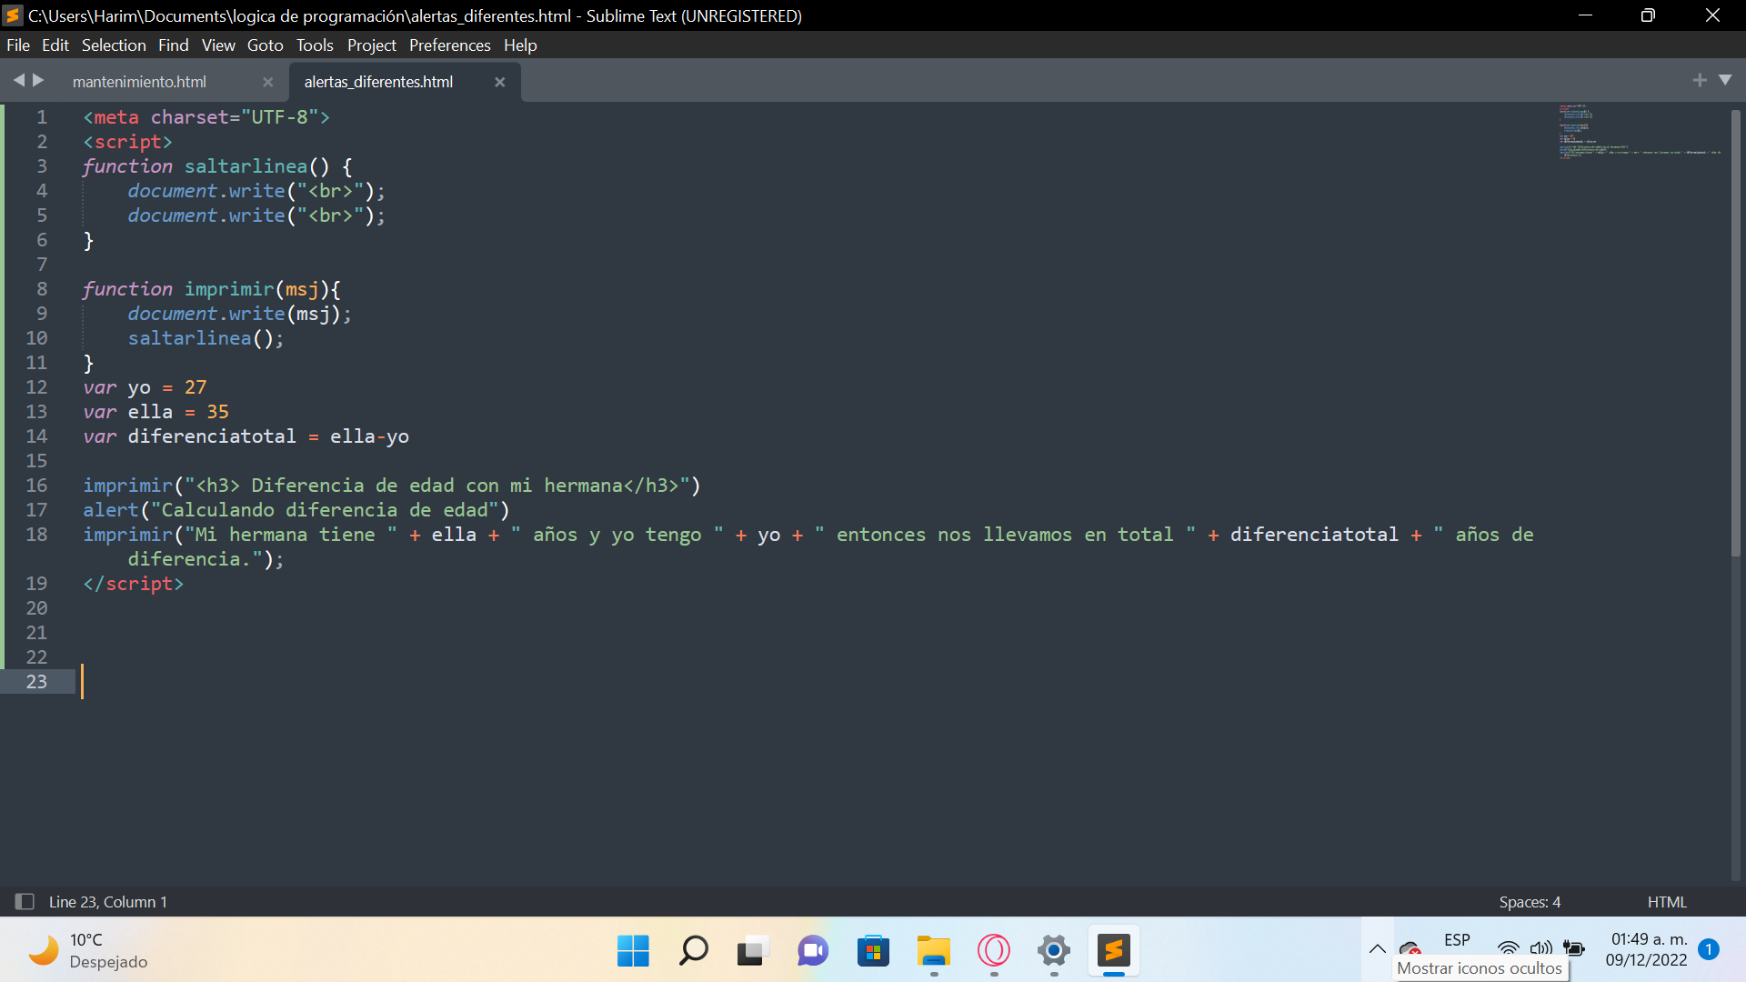Image resolution: width=1746 pixels, height=982 pixels.
Task: Place cursor on saltarlinea function name
Action: coord(246,166)
